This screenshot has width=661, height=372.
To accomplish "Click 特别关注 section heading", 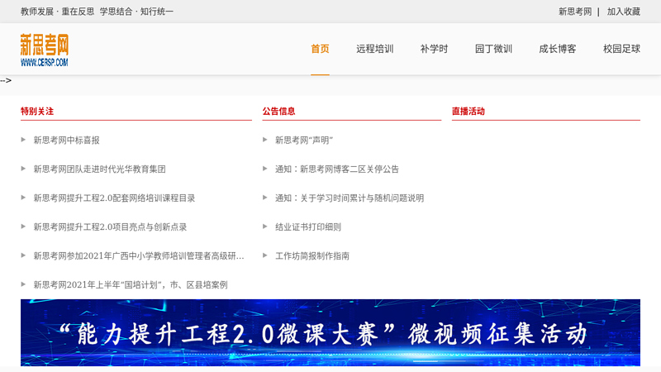I will pyautogui.click(x=37, y=112).
